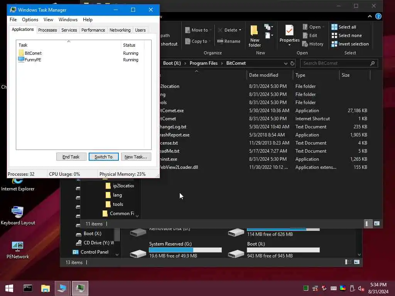Open the Users tab in Task Manager

pyautogui.click(x=140, y=30)
